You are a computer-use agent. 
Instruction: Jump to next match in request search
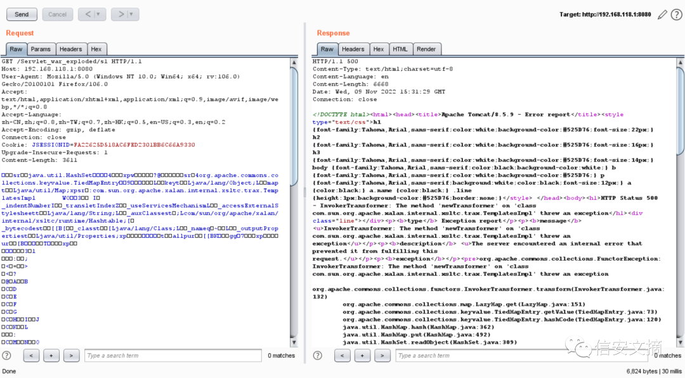(x=71, y=356)
